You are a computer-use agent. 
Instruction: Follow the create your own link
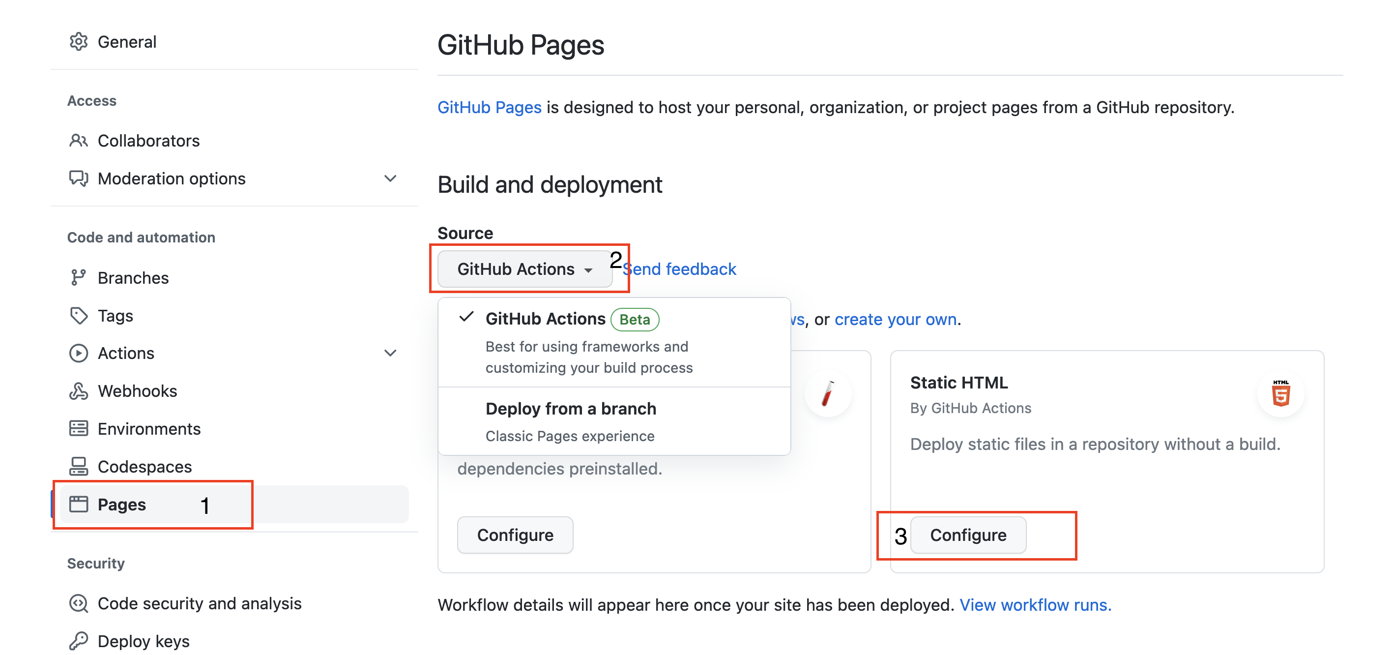896,319
